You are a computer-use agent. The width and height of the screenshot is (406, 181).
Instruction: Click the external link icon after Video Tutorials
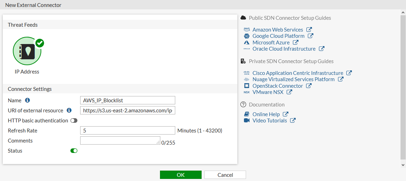pyautogui.click(x=293, y=121)
